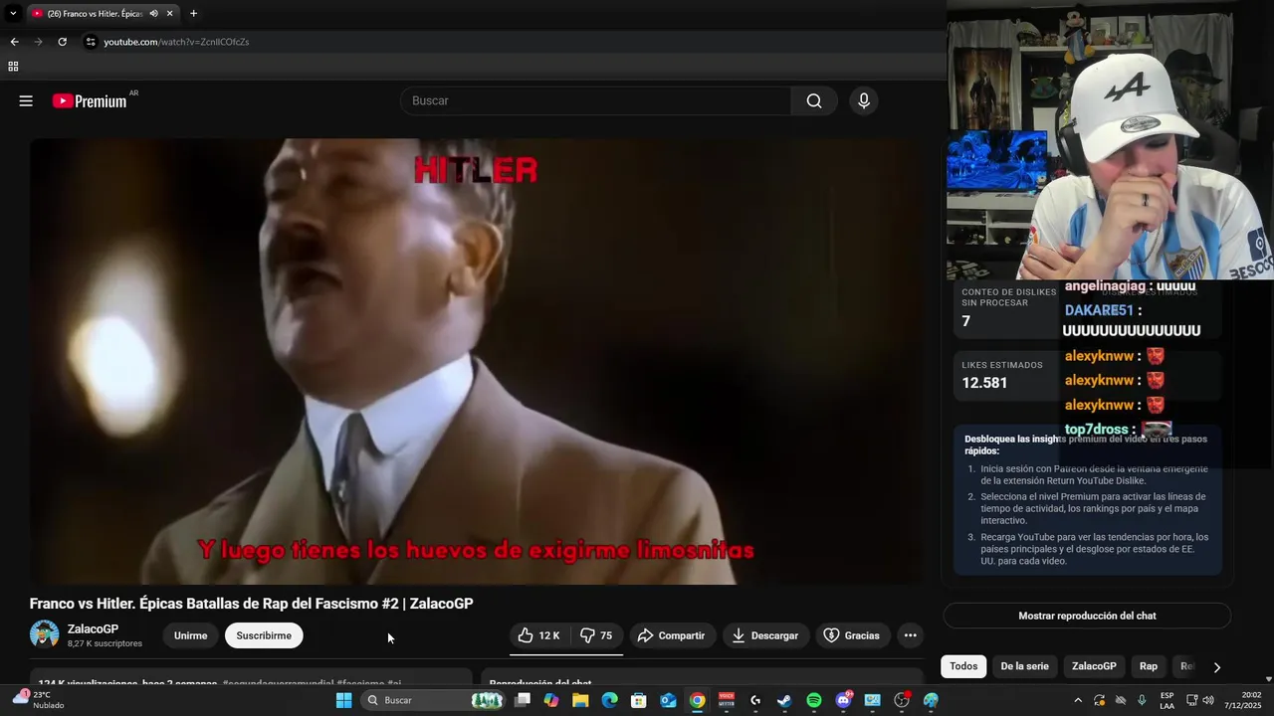The width and height of the screenshot is (1274, 716).
Task: Select the De la serie chip
Action: 1024,666
